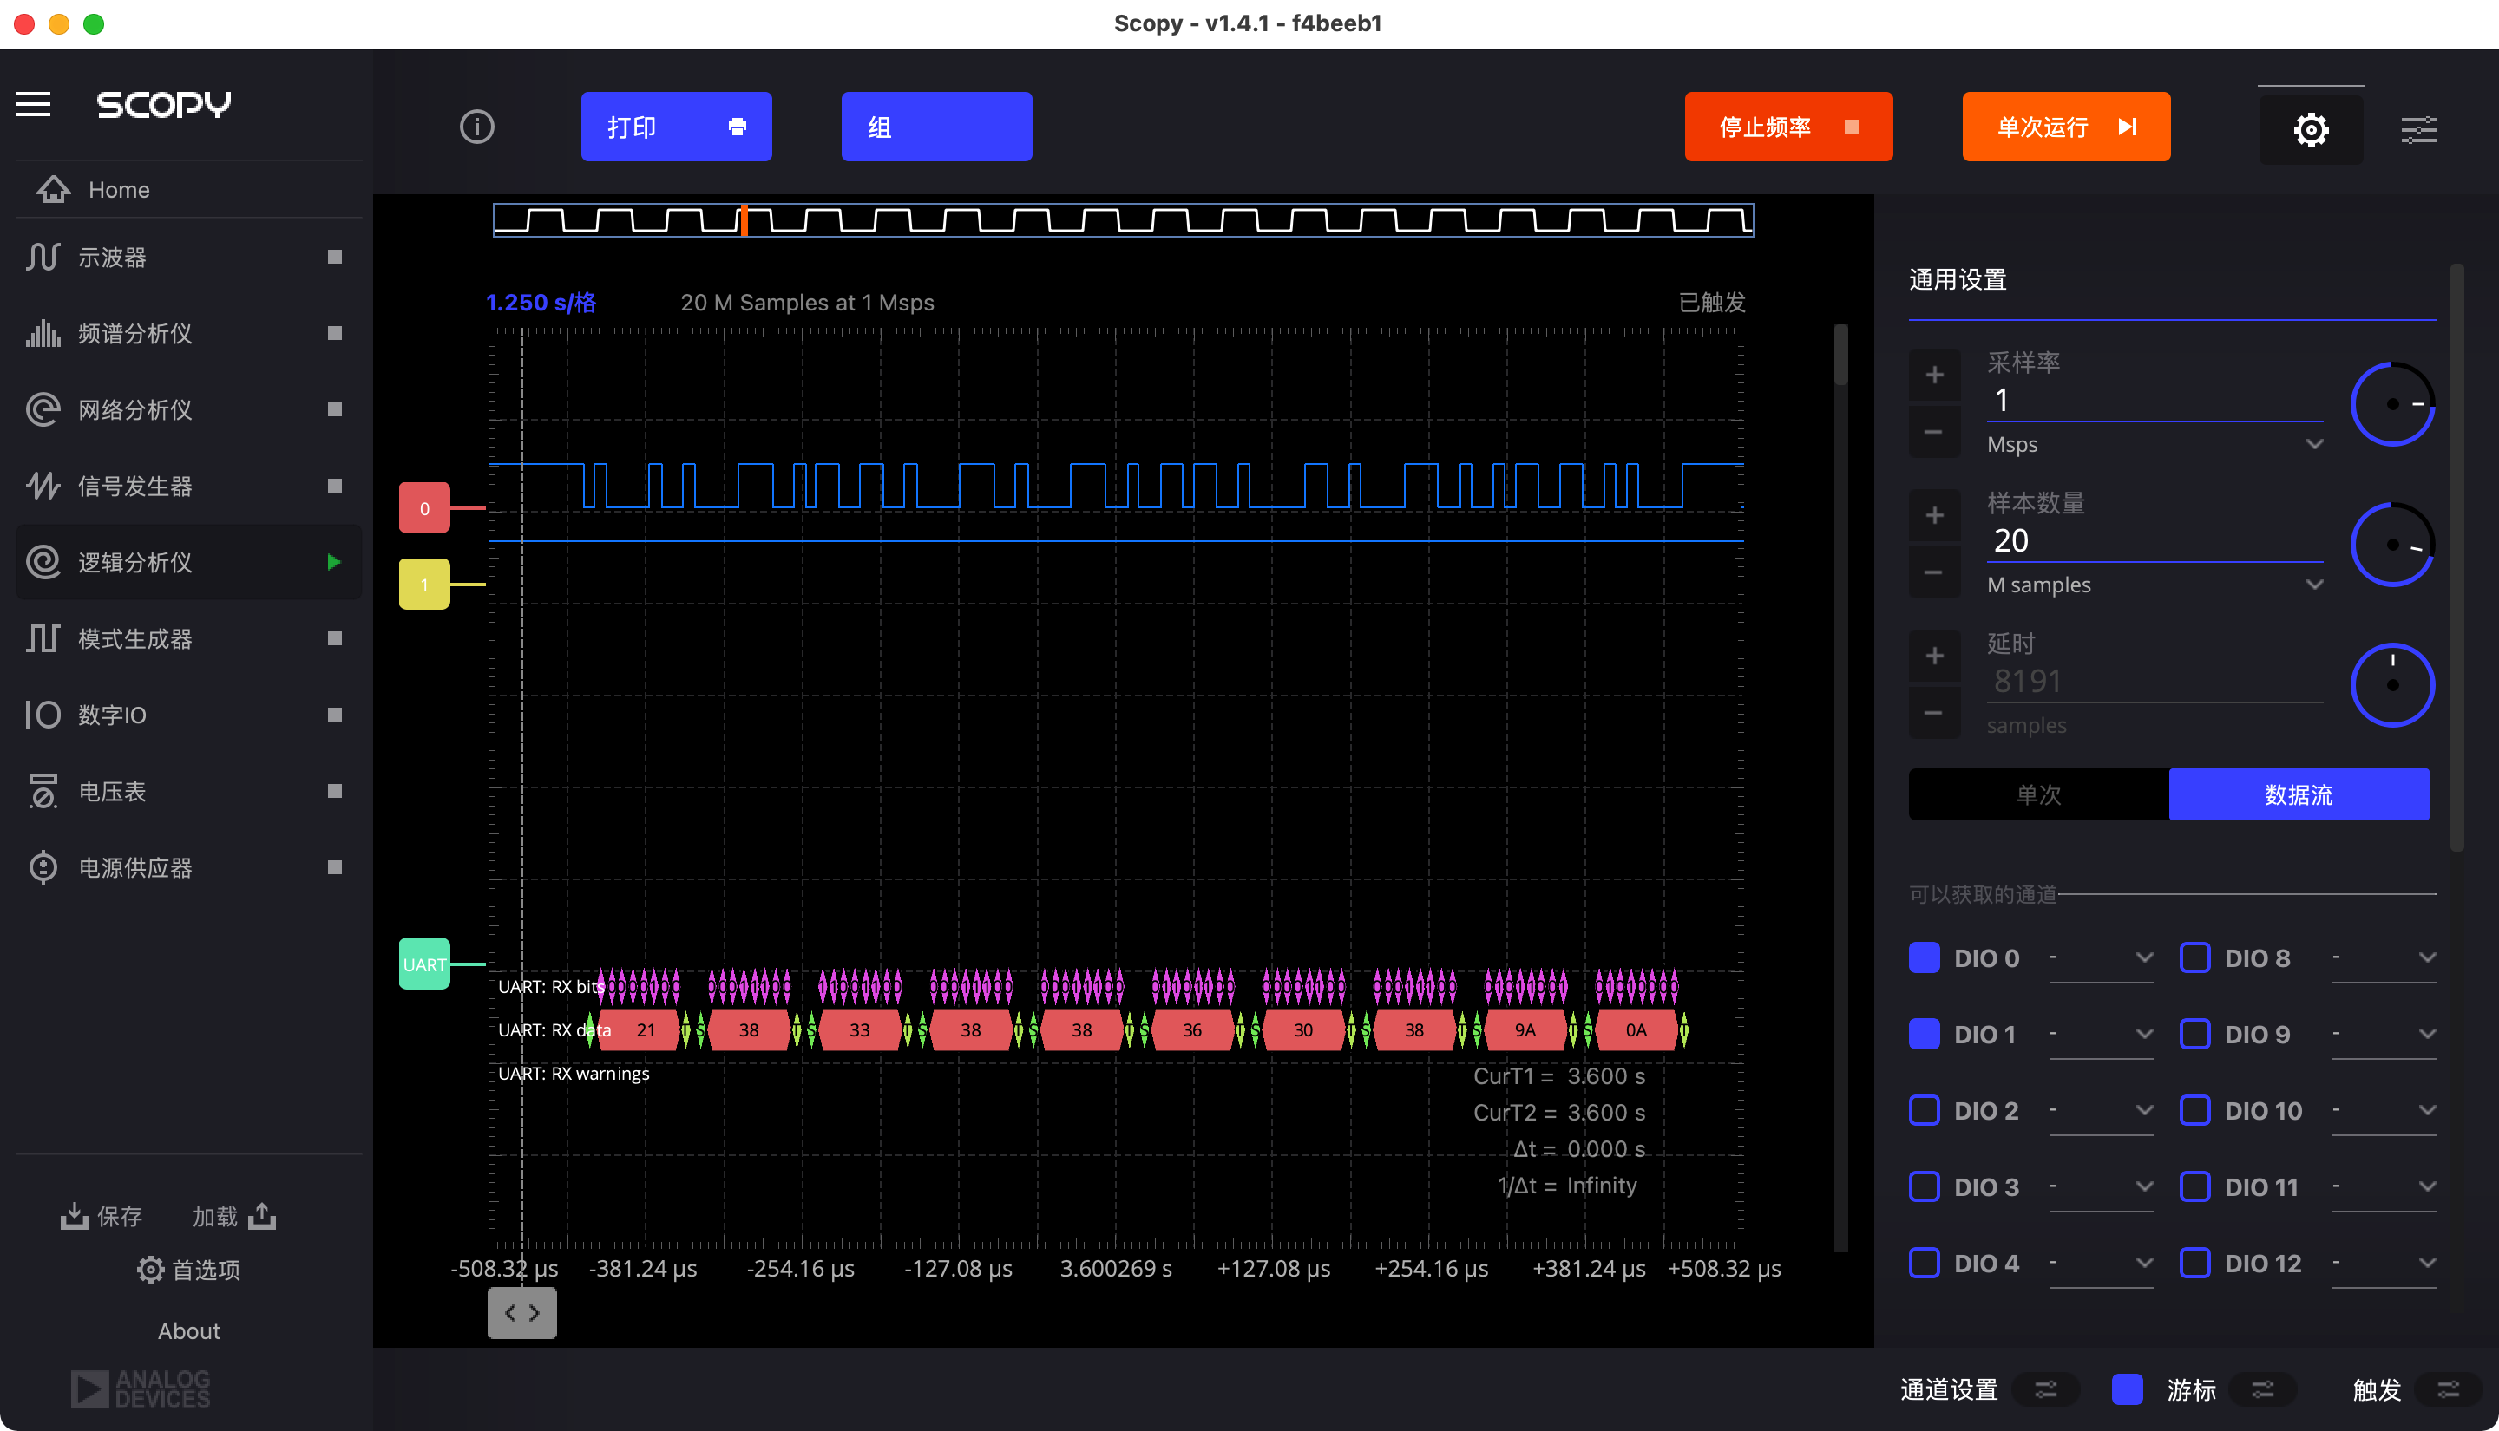Open the Msps sample rate unit dropdown
This screenshot has width=2499, height=1431.
pos(2155,444)
